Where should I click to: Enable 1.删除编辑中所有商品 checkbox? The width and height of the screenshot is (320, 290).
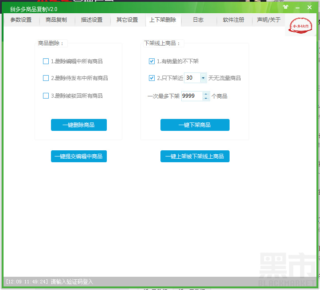[x=46, y=61]
